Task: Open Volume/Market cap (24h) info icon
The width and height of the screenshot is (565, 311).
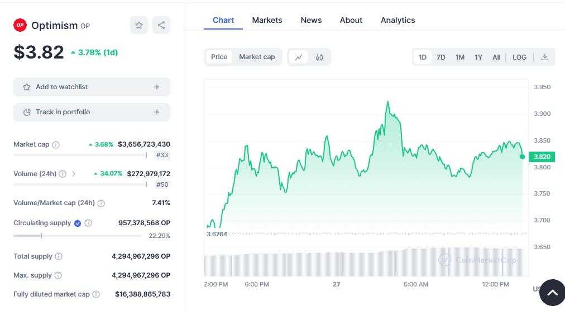Action: 101,203
